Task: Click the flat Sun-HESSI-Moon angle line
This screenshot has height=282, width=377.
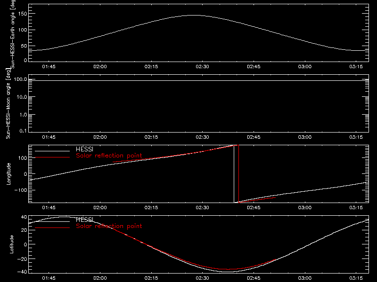Action: [x=198, y=80]
